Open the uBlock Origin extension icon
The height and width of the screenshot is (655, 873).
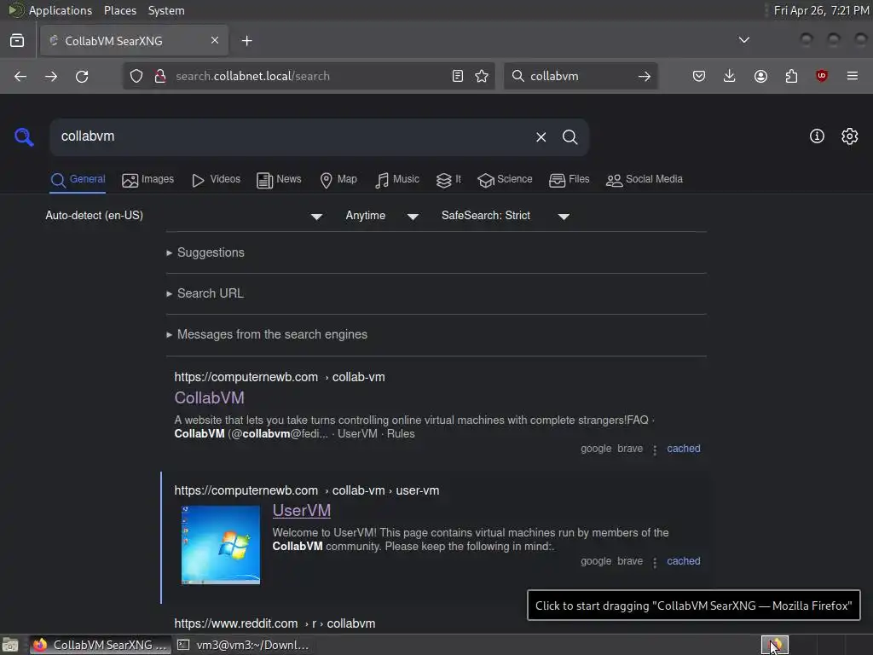(822, 76)
